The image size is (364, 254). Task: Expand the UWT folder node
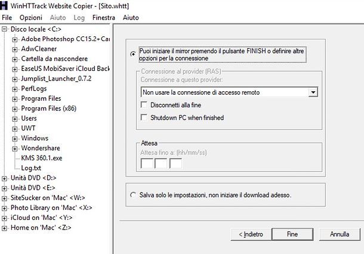pos(15,129)
